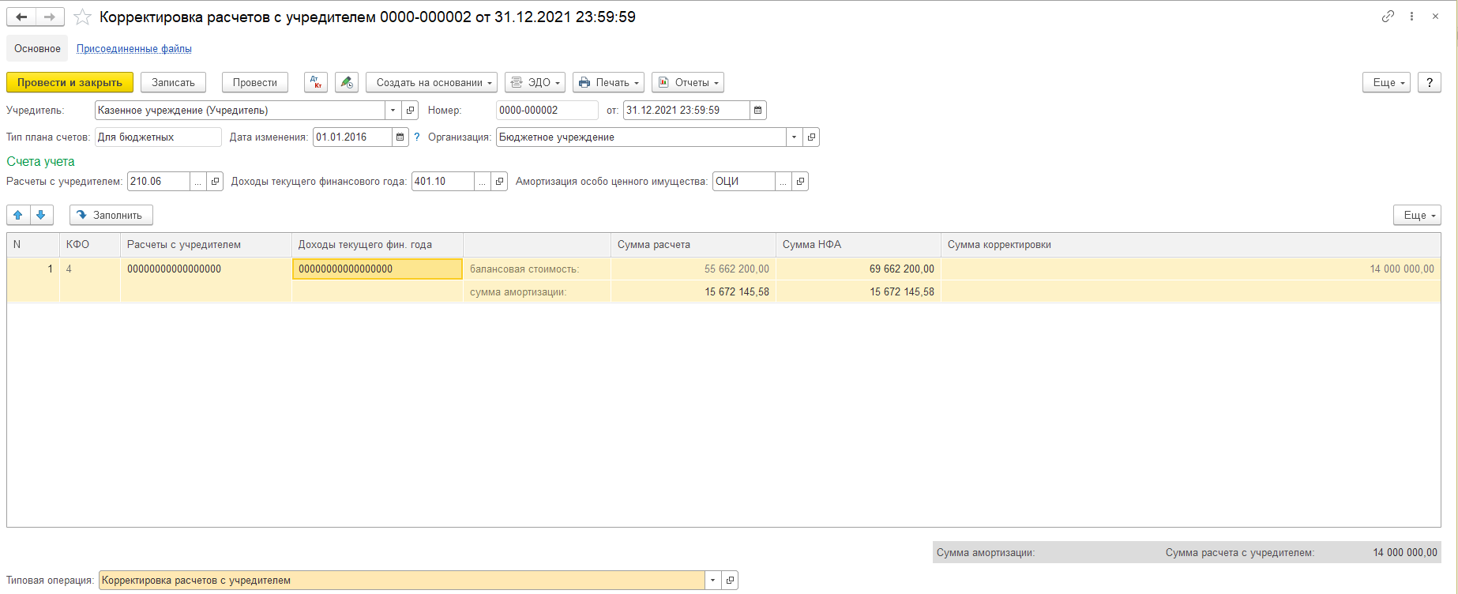1458x594 pixels.
Task: Open help with the ? button
Action: [x=1430, y=82]
